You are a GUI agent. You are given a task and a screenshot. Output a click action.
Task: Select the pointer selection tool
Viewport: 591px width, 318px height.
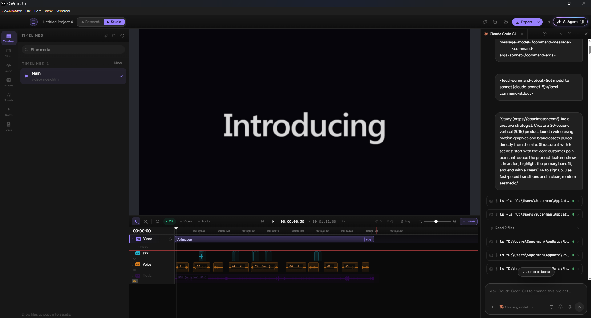[136, 221]
